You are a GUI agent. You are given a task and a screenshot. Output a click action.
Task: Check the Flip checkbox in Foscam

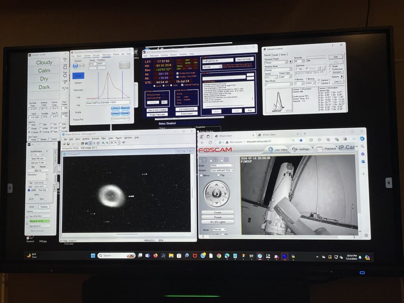[x=218, y=175]
